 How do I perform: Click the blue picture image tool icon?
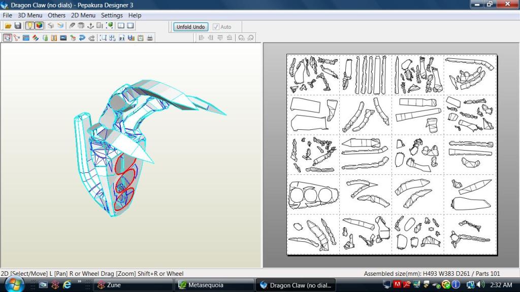tap(63, 38)
